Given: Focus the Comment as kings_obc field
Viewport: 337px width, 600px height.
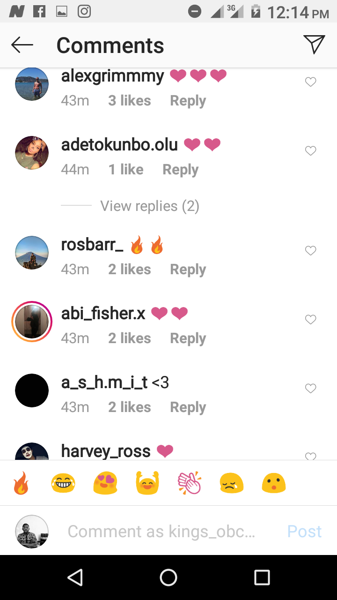Looking at the screenshot, I should (161, 531).
